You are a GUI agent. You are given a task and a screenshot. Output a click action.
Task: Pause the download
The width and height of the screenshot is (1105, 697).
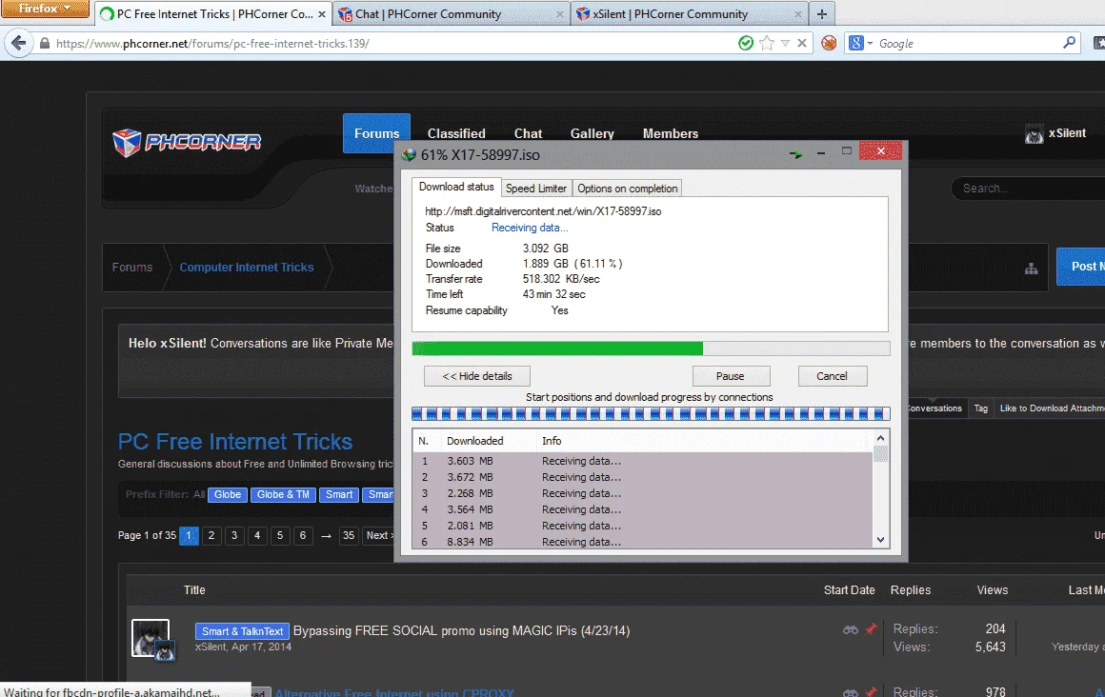pos(730,376)
